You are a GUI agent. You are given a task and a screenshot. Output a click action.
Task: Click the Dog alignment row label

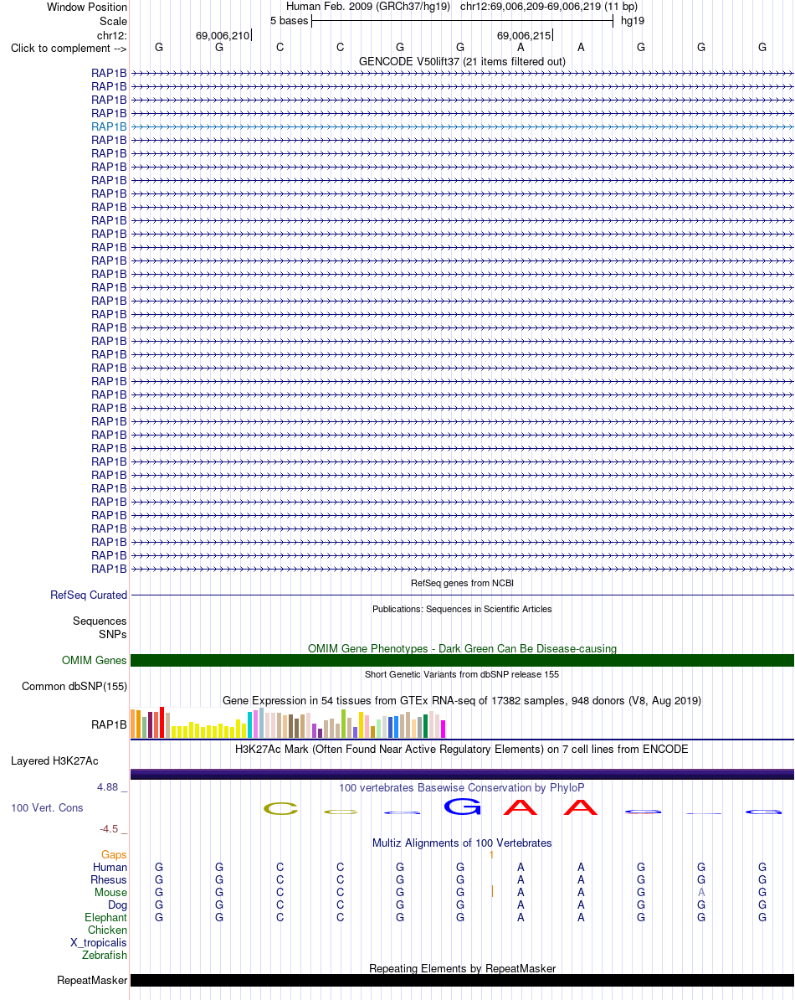117,905
